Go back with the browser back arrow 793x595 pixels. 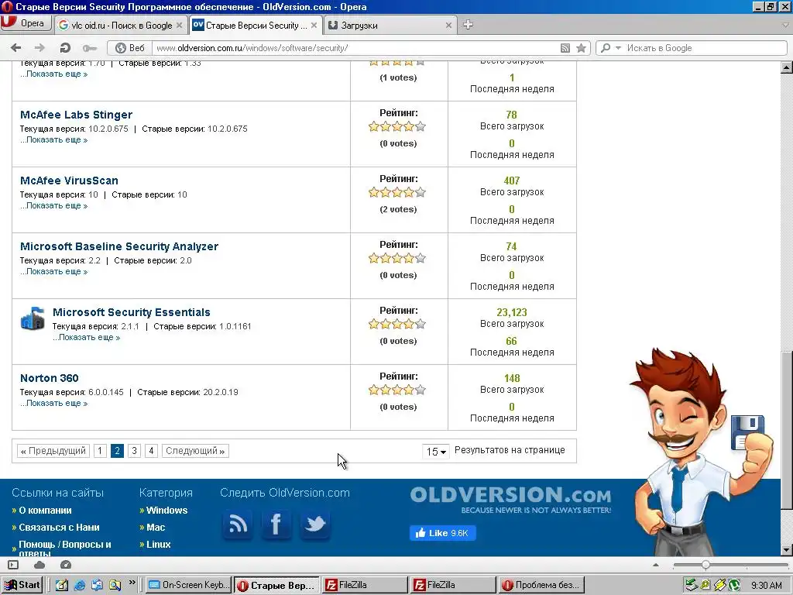pyautogui.click(x=15, y=48)
